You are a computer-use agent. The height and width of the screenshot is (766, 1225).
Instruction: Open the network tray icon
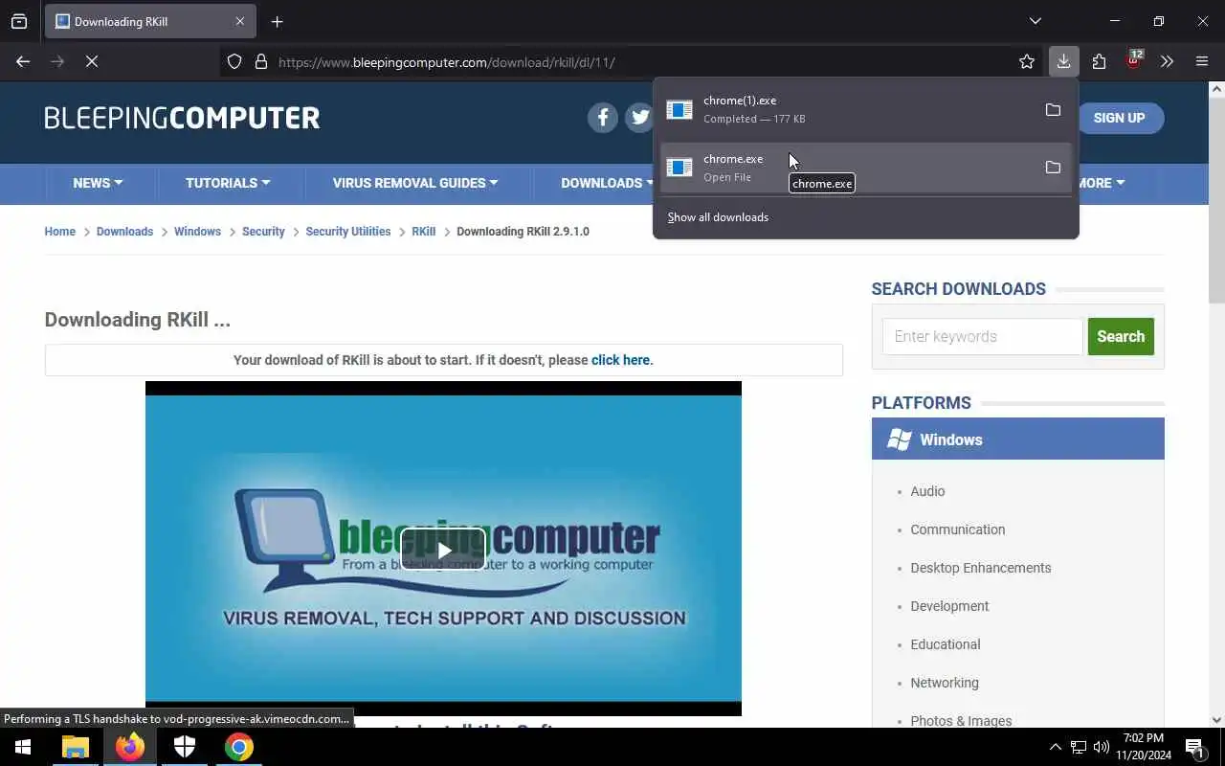point(1079,747)
